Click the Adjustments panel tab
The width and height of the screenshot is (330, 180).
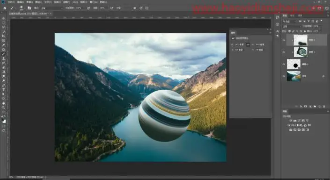pyautogui.click(x=285, y=111)
